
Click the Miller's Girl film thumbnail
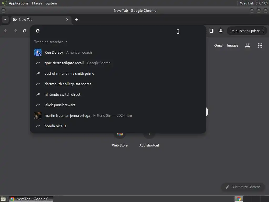(x=38, y=115)
